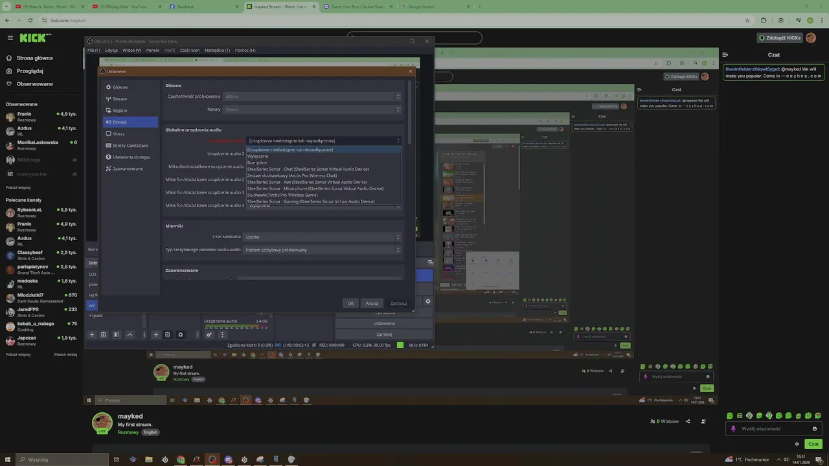Open the Częstotliwość próbkowania dropdown
The height and width of the screenshot is (466, 829).
click(x=312, y=96)
